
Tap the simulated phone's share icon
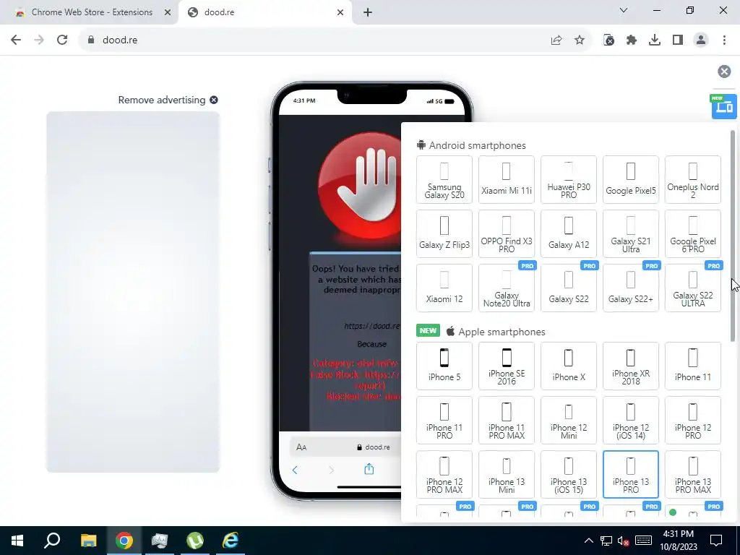coord(369,469)
